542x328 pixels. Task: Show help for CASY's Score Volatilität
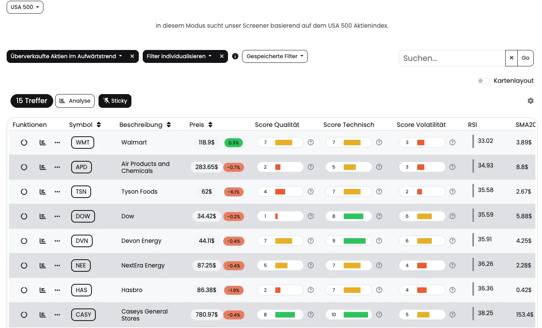click(x=452, y=315)
